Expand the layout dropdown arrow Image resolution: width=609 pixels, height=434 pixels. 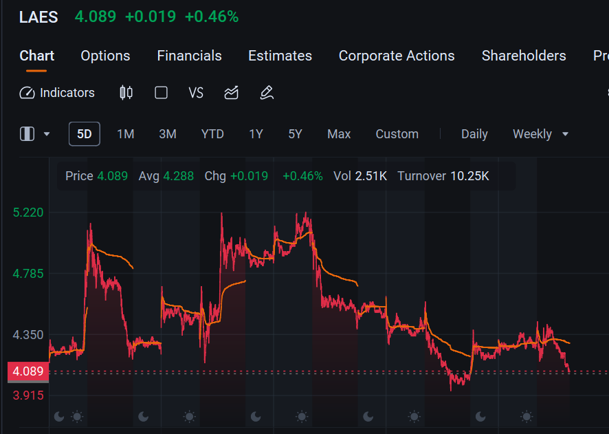[x=47, y=134]
